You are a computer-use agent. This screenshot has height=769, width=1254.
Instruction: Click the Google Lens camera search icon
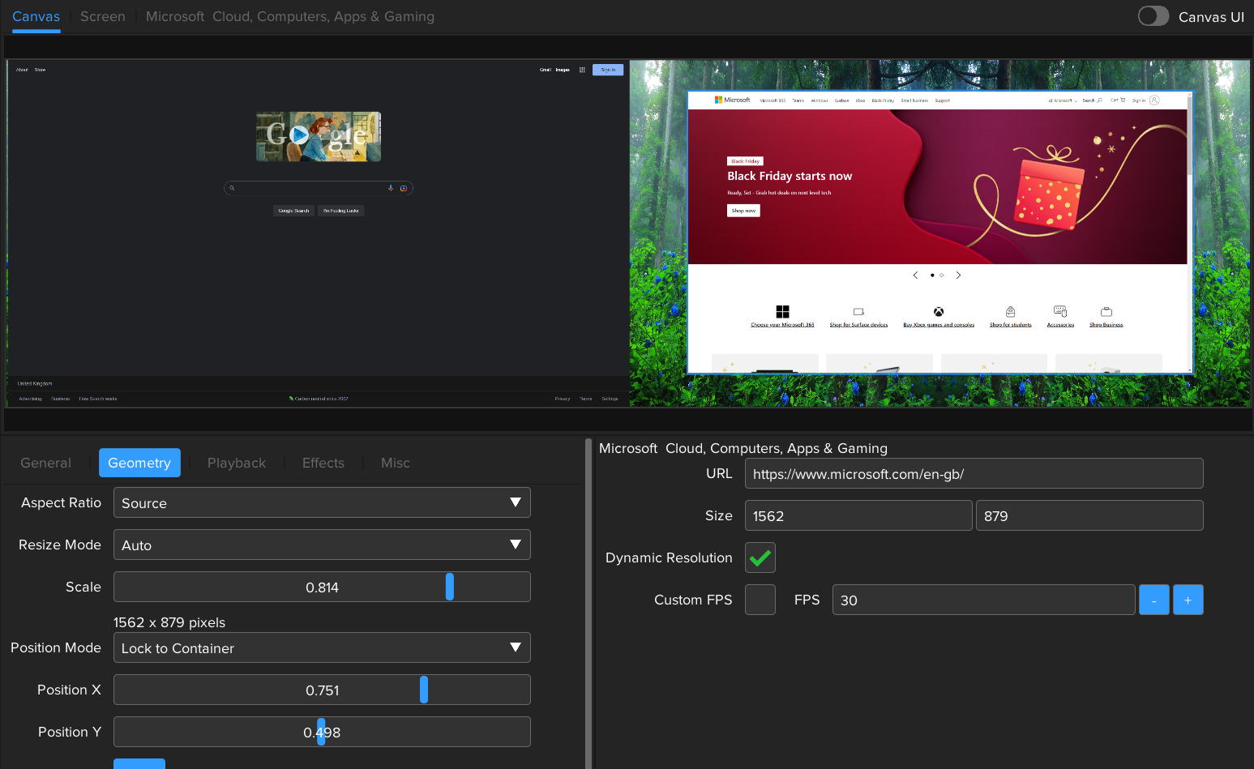tap(403, 188)
